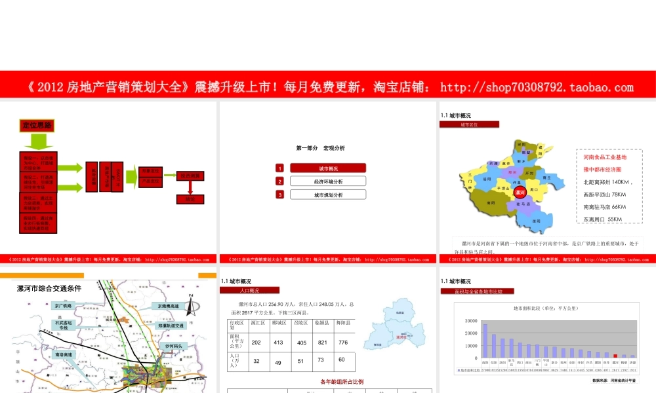
Task: Click the 南离驻马店 66KM line
Action: (x=605, y=207)
